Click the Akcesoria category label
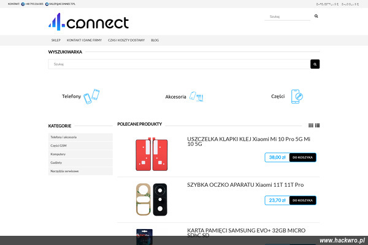Screen dimensions: 368x245 [x=175, y=97]
